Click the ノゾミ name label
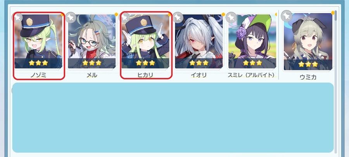This screenshot has width=349, height=157. [38, 75]
